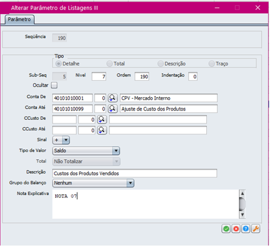Open lookup search for Conta De

point(112,98)
